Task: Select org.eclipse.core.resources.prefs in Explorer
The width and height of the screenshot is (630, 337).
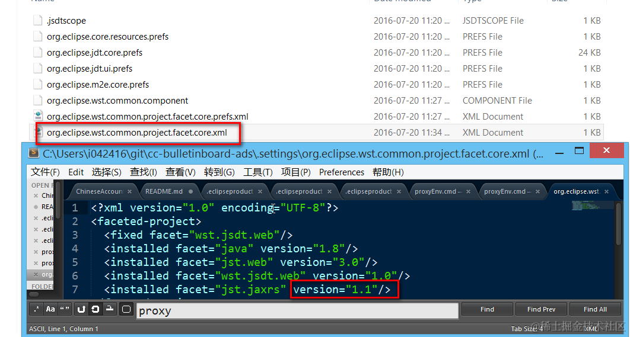Action: point(108,37)
